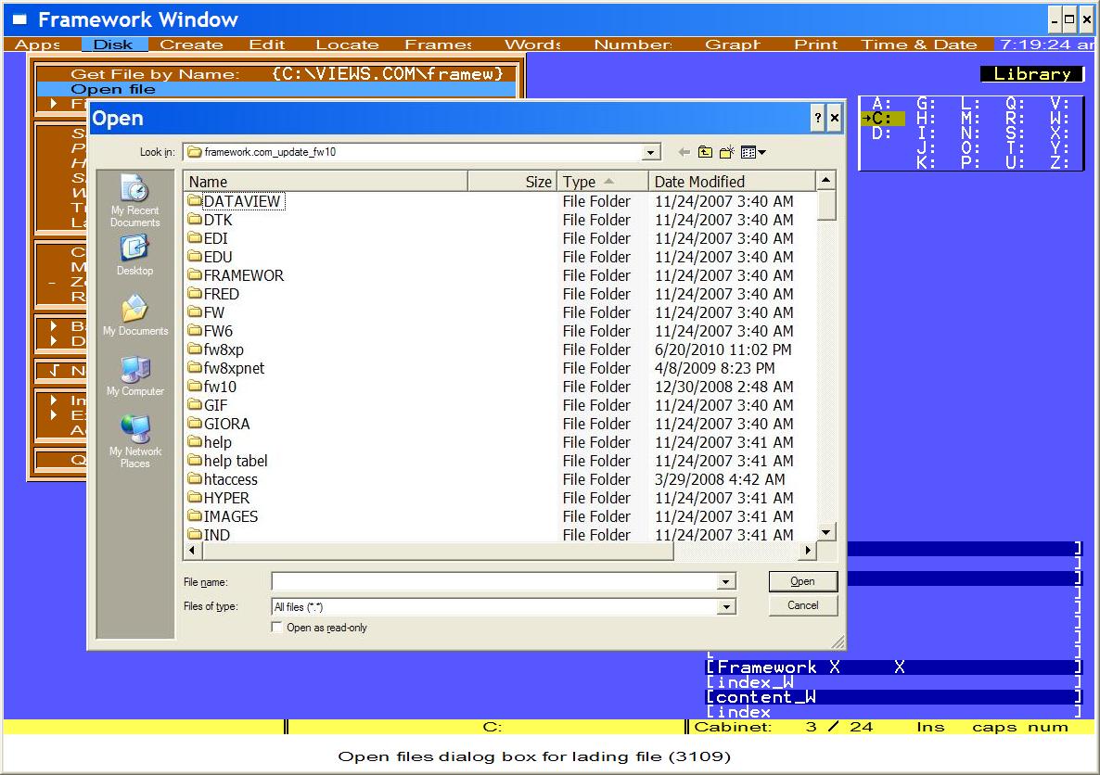Select drive C: in drive list

(882, 119)
